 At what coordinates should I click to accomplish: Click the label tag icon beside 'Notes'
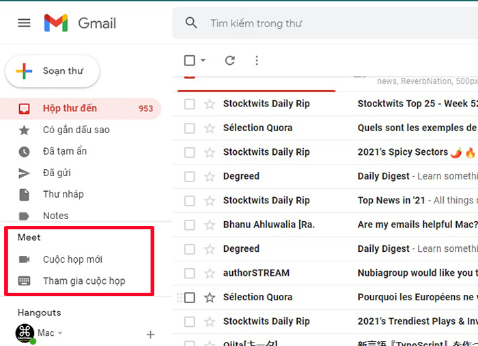(24, 216)
